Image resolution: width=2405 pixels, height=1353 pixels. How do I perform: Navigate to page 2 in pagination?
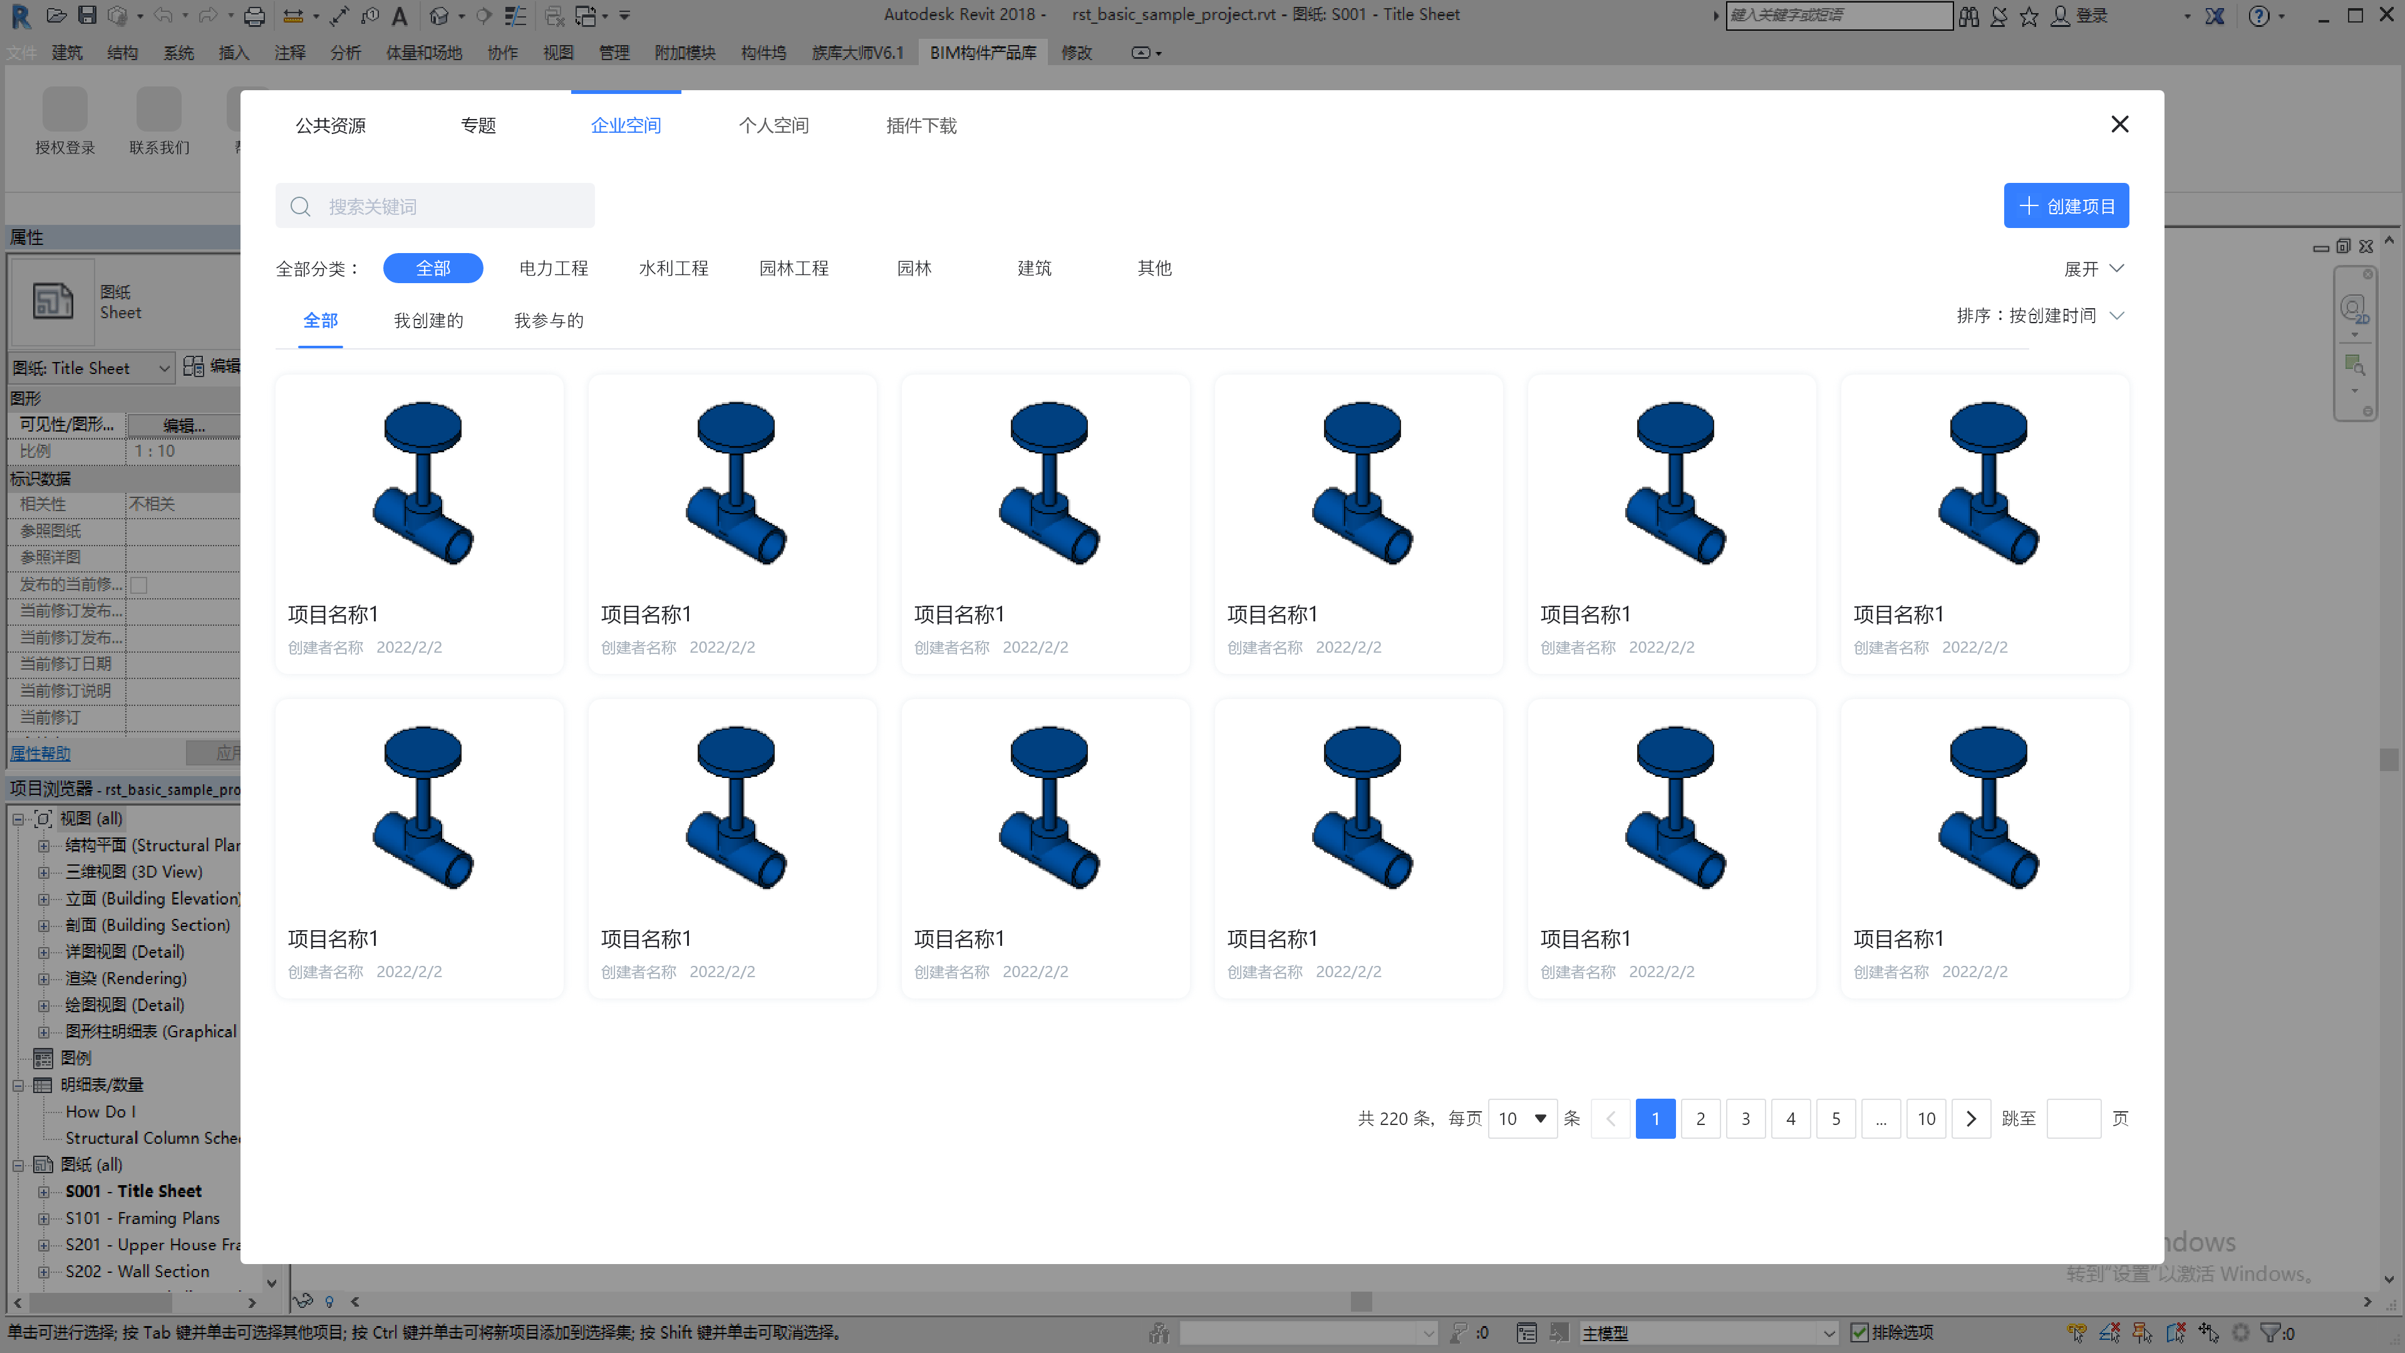pos(1700,1118)
